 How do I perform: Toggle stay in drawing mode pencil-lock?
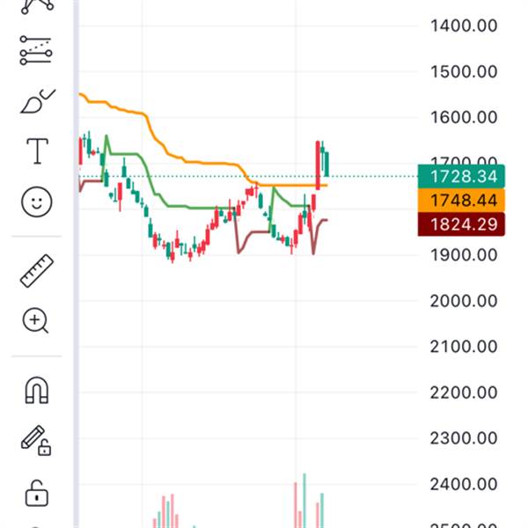(x=36, y=440)
